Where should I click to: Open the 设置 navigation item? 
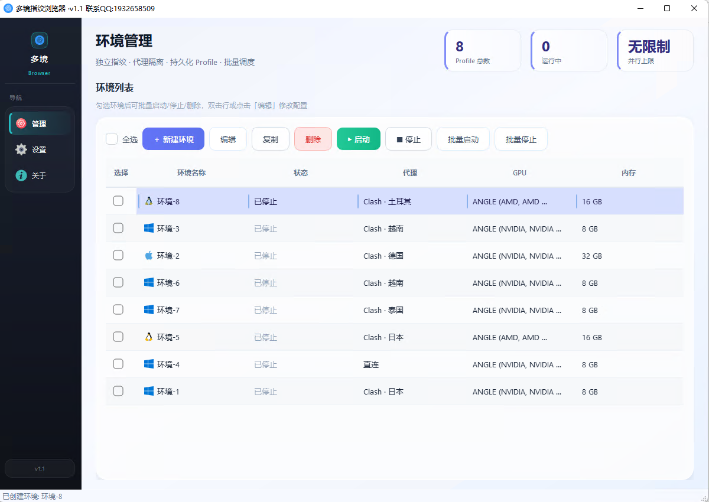point(40,149)
